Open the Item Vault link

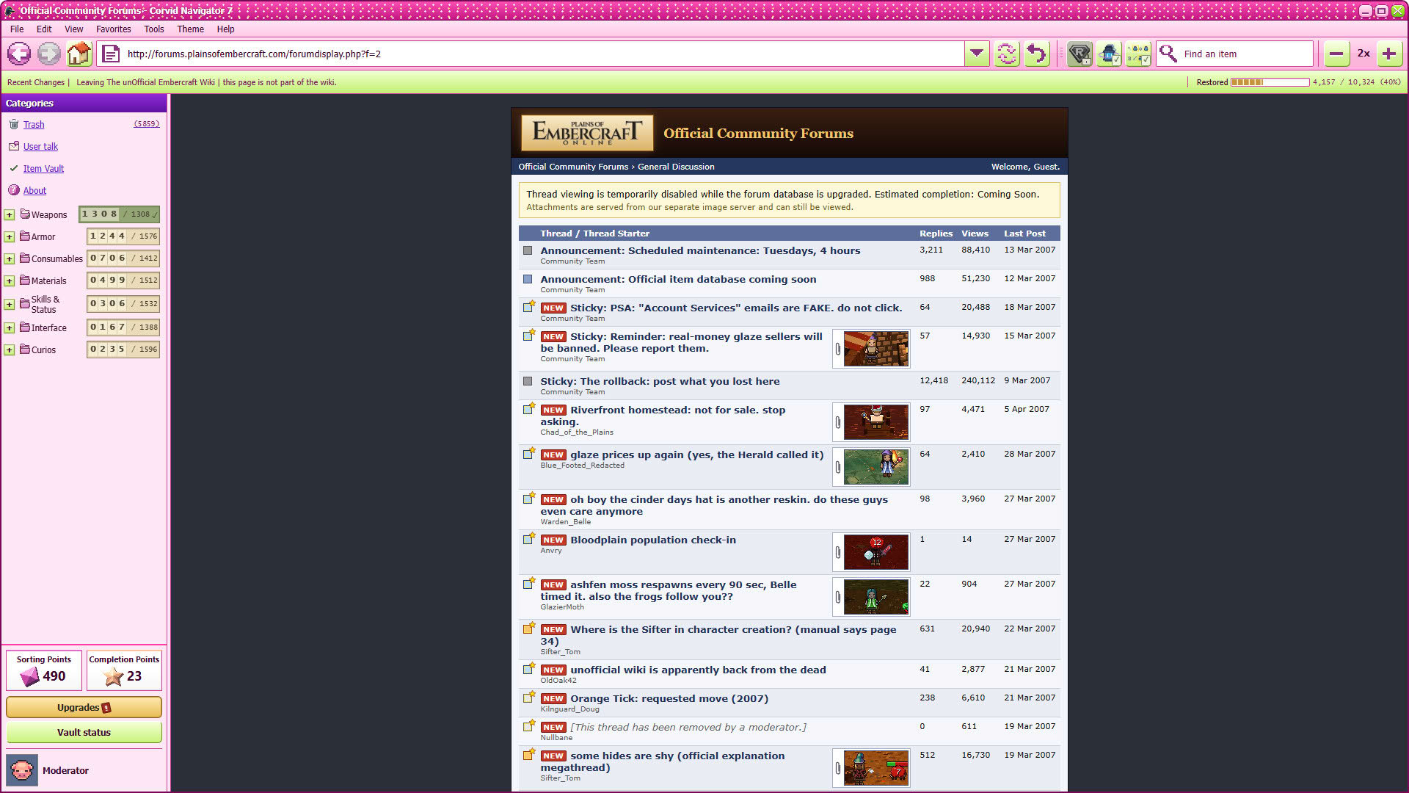click(x=43, y=169)
